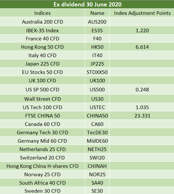This screenshot has width=174, height=194.
Task: Select the 'South Africa 40 CFD' cell
Action: (x=42, y=183)
